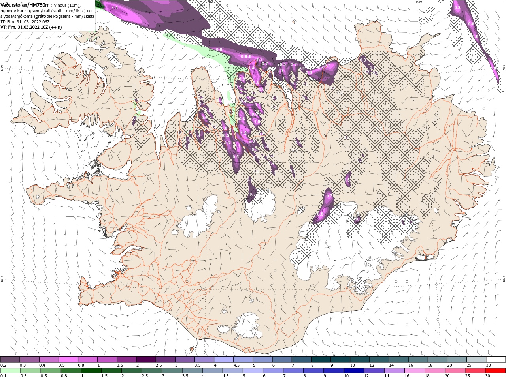
Task: Pick lower-scale light green swatch at 0.3
Action: pyautogui.click(x=30, y=371)
